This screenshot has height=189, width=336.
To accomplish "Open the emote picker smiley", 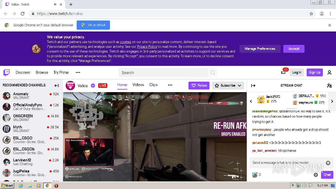I will click(x=328, y=163).
